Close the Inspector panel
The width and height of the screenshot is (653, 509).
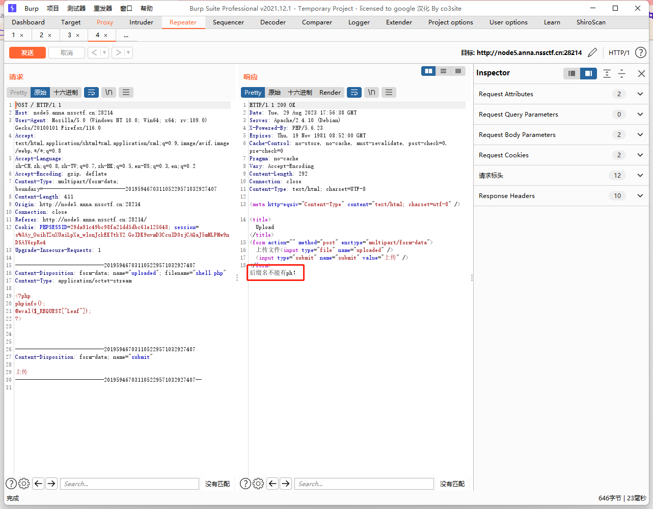pyautogui.click(x=641, y=73)
